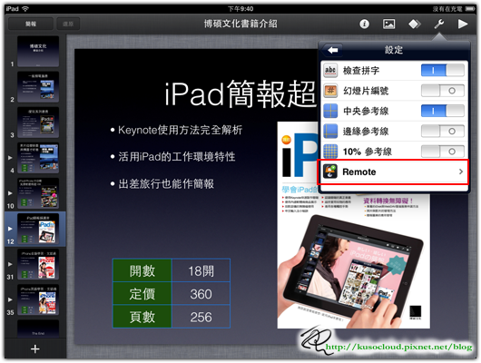Tap the 還原 undo button

tap(68, 24)
